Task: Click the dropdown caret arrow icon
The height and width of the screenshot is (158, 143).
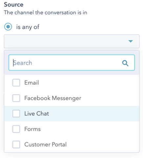Action: [131, 41]
